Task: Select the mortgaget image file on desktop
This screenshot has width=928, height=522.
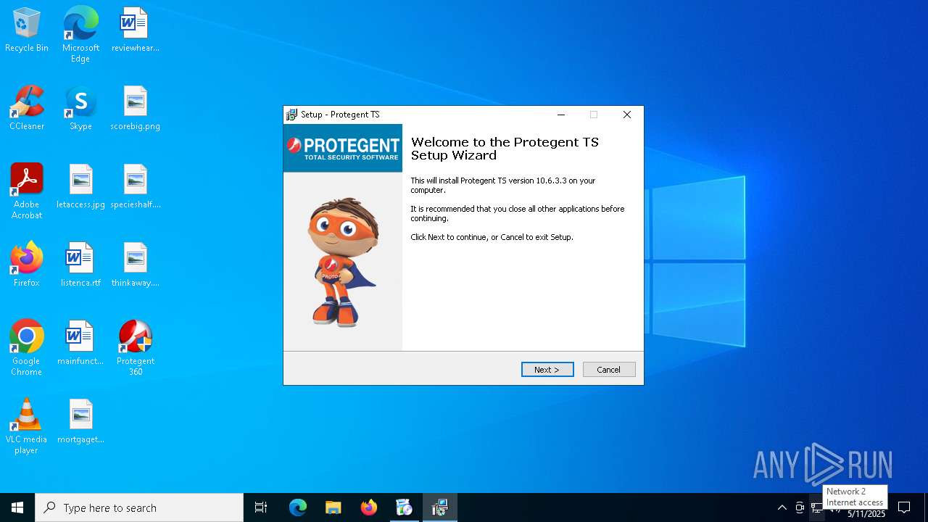Action: (x=80, y=422)
